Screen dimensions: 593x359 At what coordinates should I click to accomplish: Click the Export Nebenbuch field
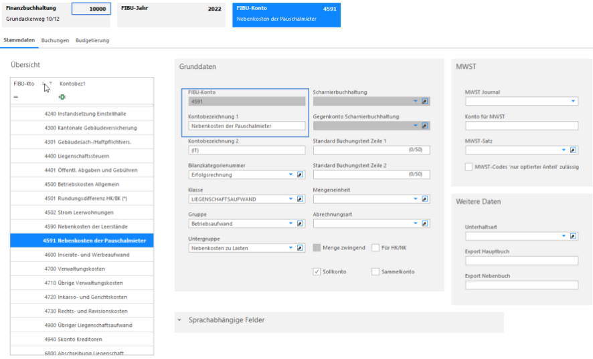click(521, 285)
